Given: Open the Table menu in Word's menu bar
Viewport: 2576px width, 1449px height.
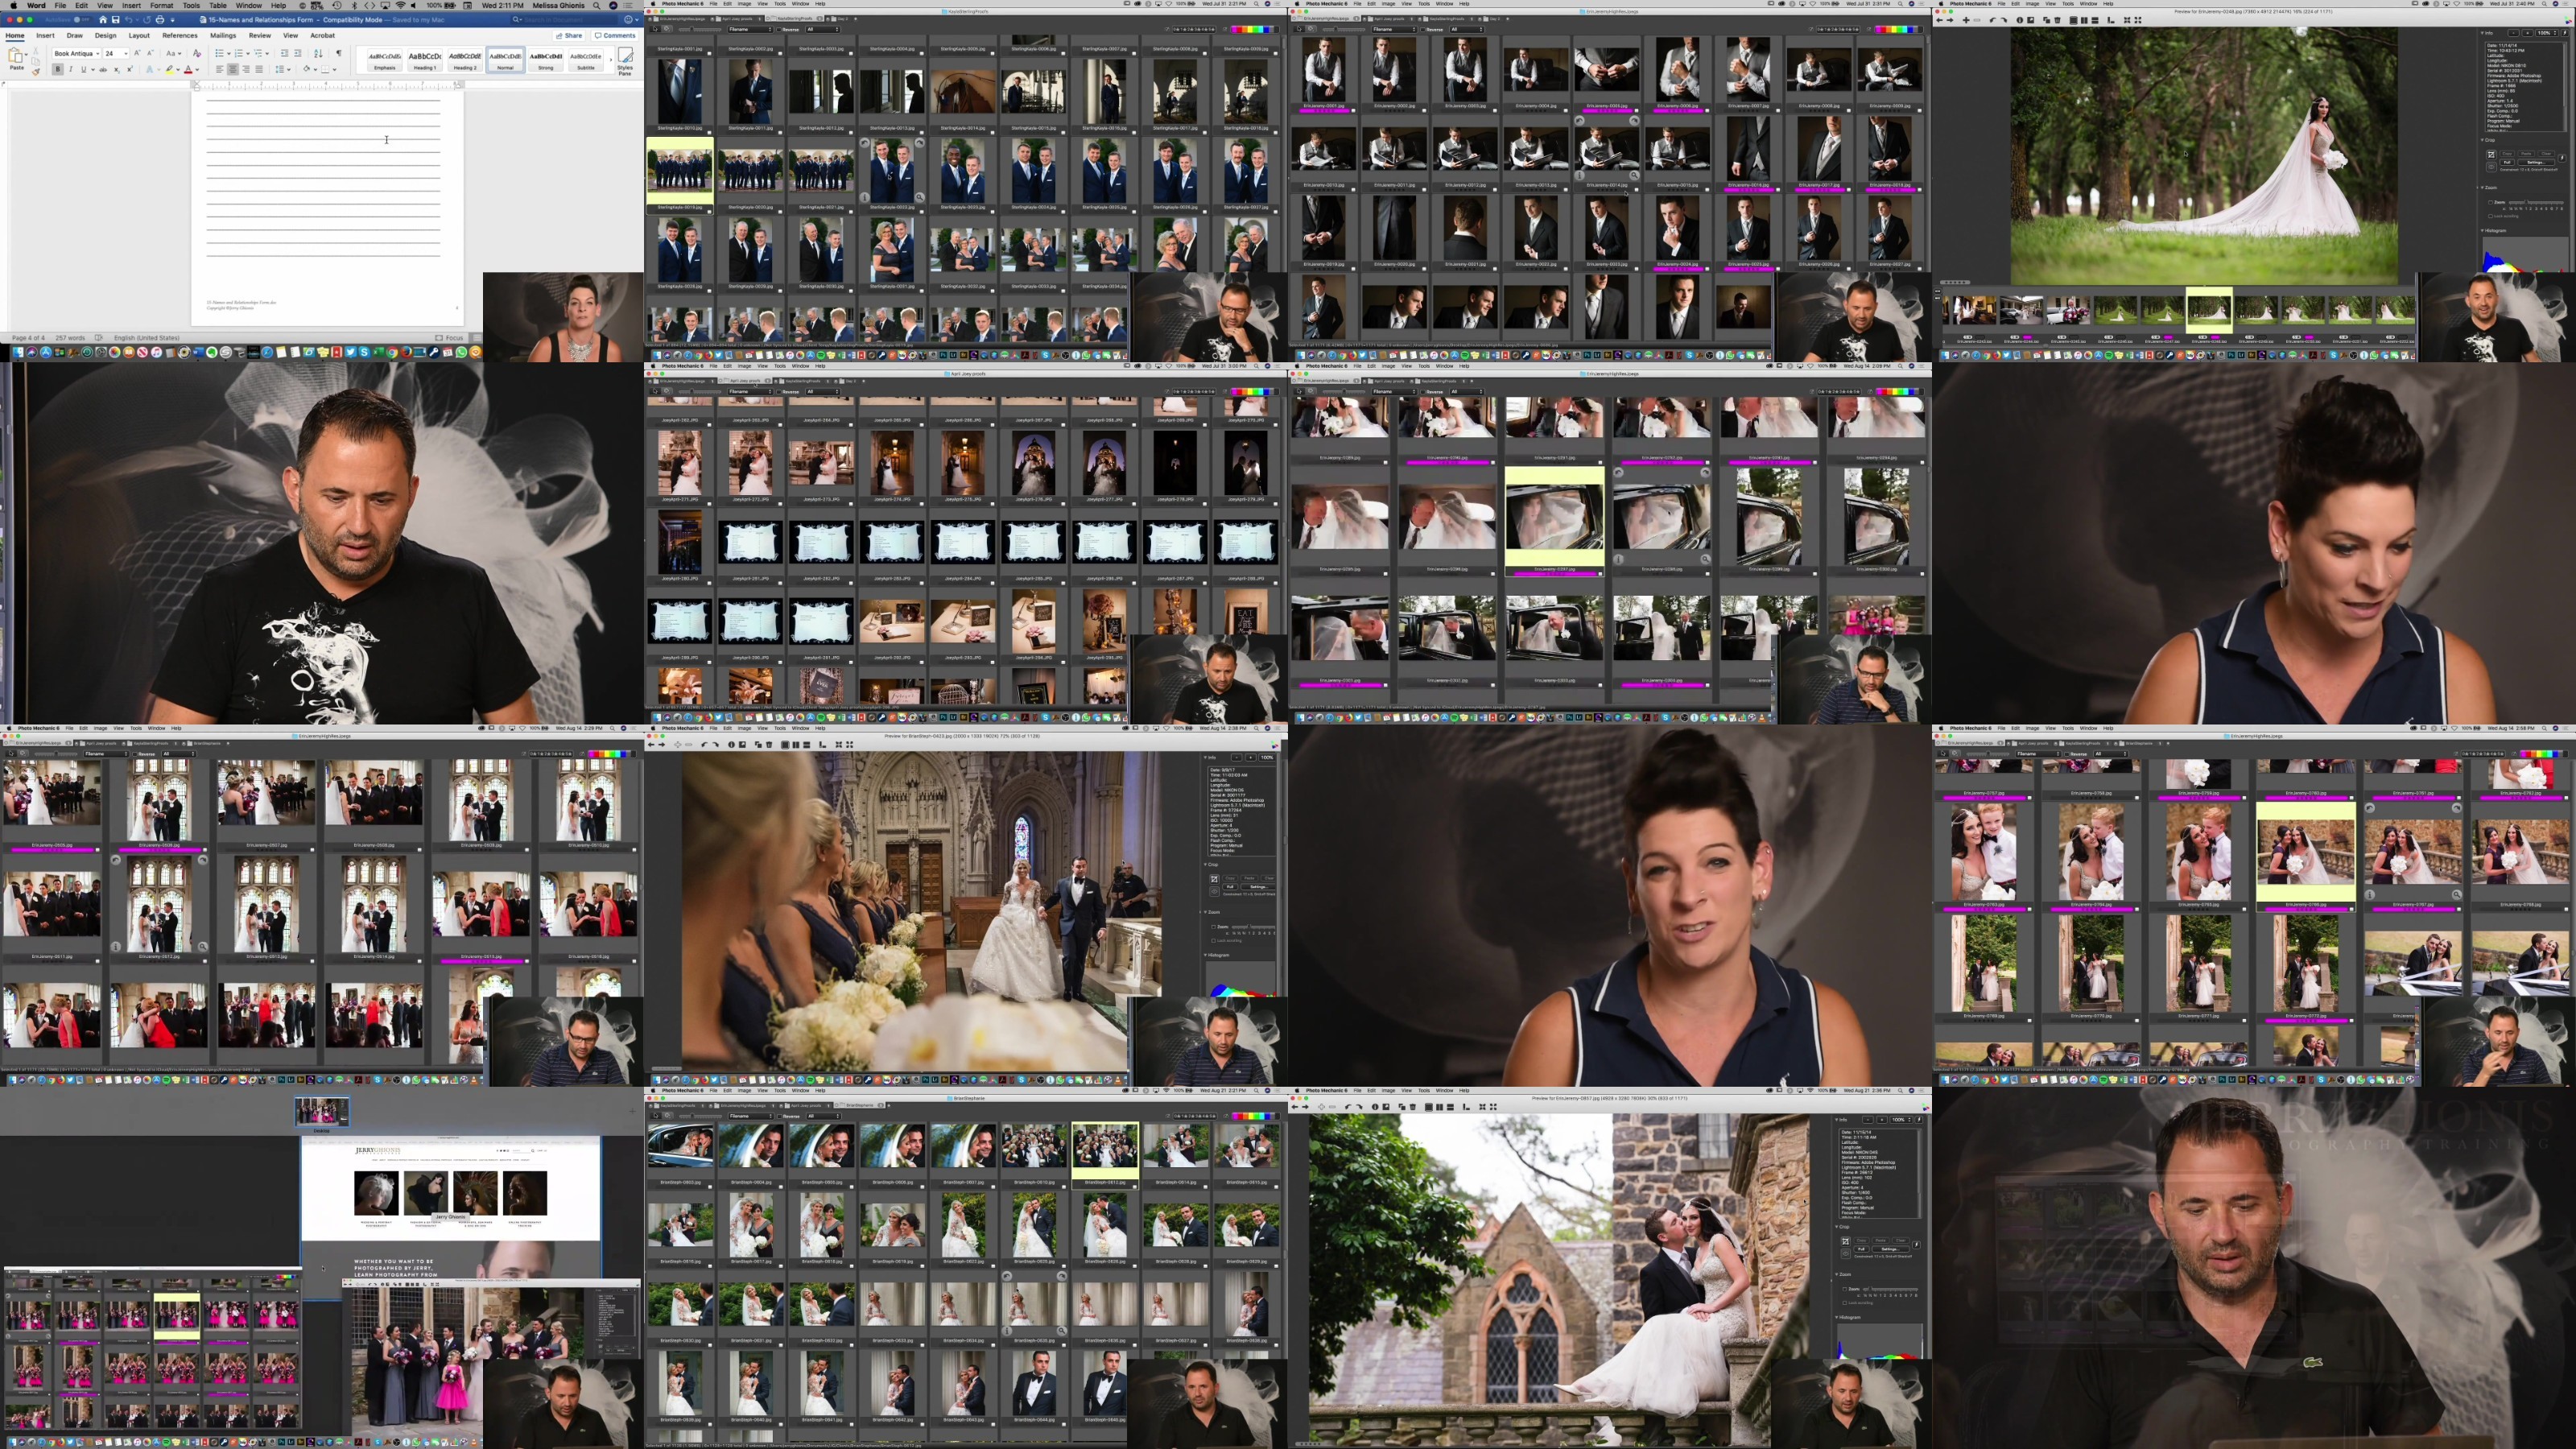Looking at the screenshot, I should (x=218, y=5).
